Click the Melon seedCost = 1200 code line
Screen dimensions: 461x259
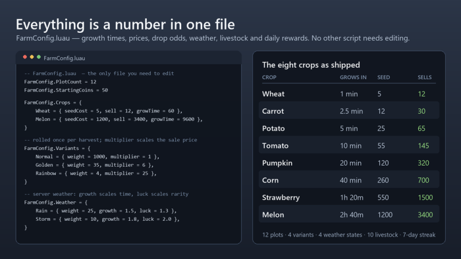pos(119,119)
